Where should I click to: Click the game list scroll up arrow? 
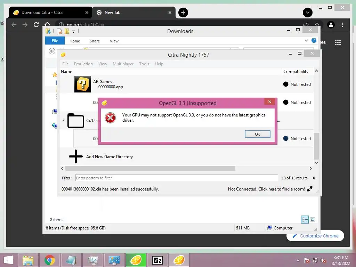click(316, 71)
